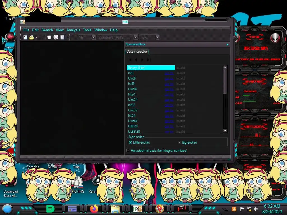Screen dimensions: 287x215
Task: Click the Open file folder icon
Action: (x=32, y=37)
